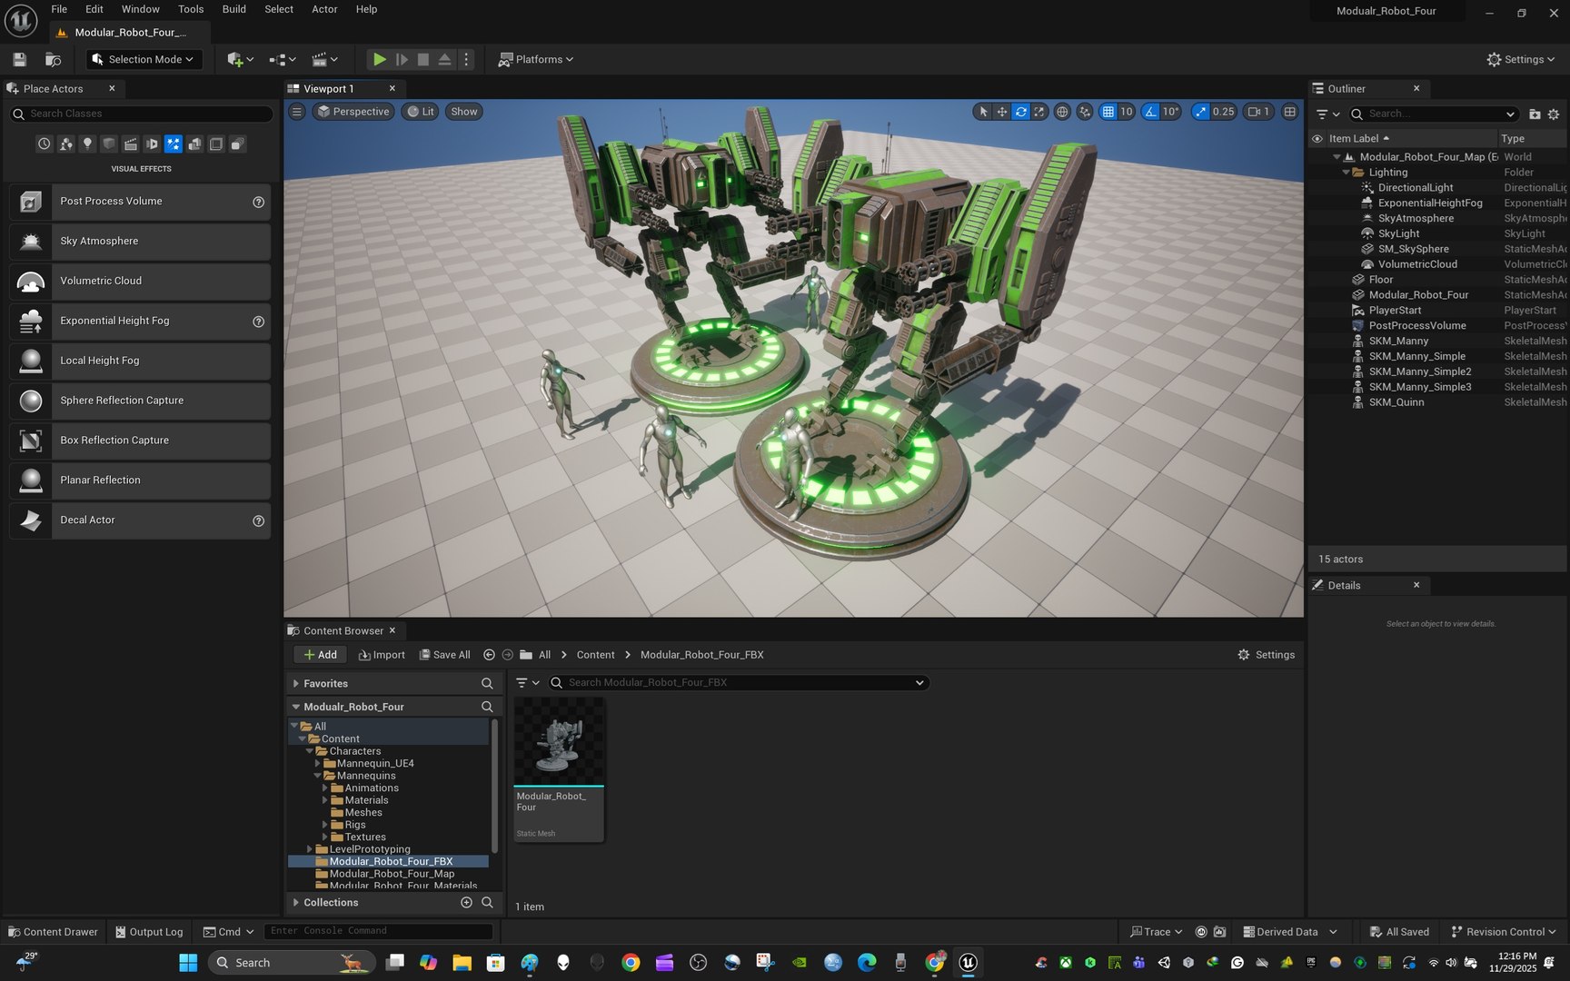Toggle Outliner visibility eye column header
Viewport: 1570px width, 981px height.
click(x=1317, y=139)
